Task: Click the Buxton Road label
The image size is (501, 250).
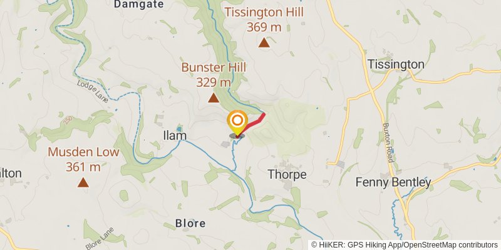Action: [x=388, y=143]
